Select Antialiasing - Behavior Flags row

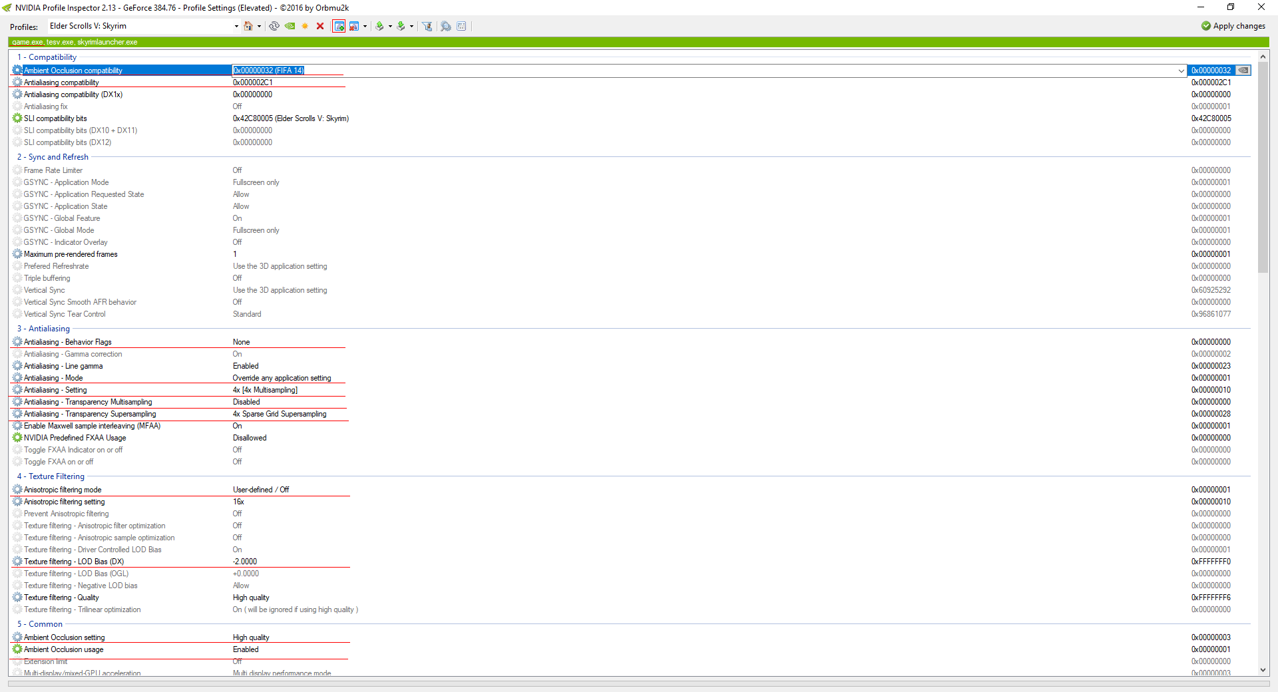[631, 342]
